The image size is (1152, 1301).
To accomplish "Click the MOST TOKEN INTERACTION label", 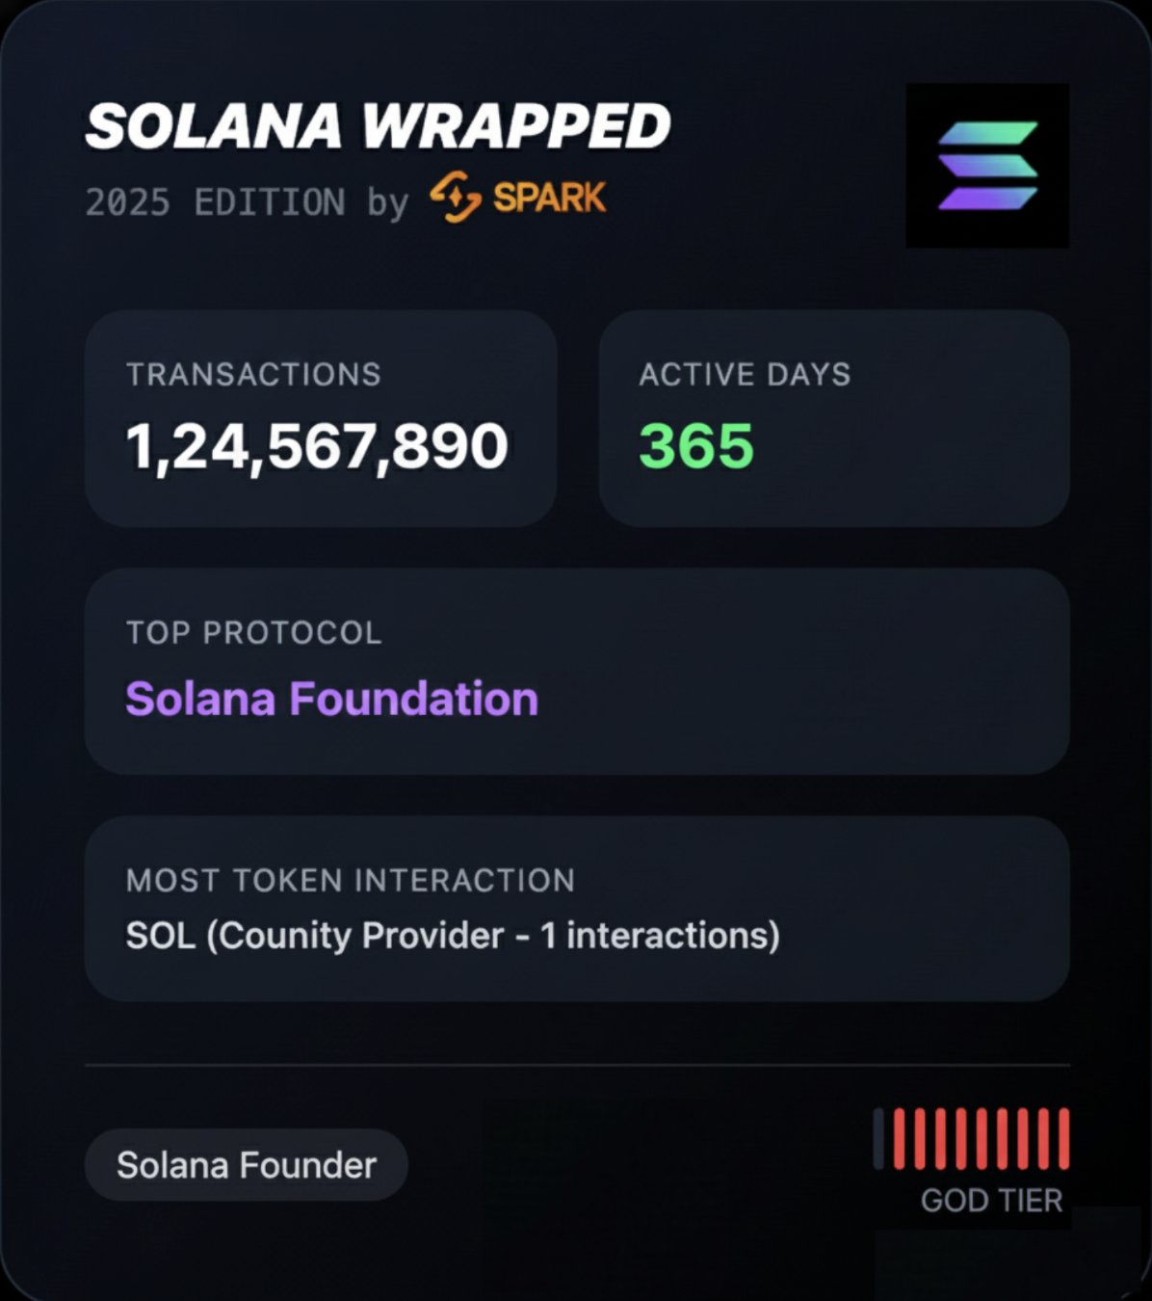I will (350, 880).
